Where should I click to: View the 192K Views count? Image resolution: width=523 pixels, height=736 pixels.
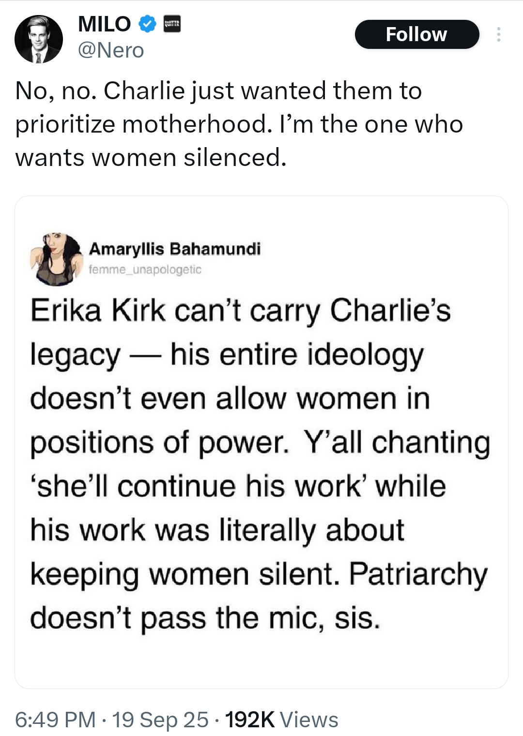tap(282, 720)
